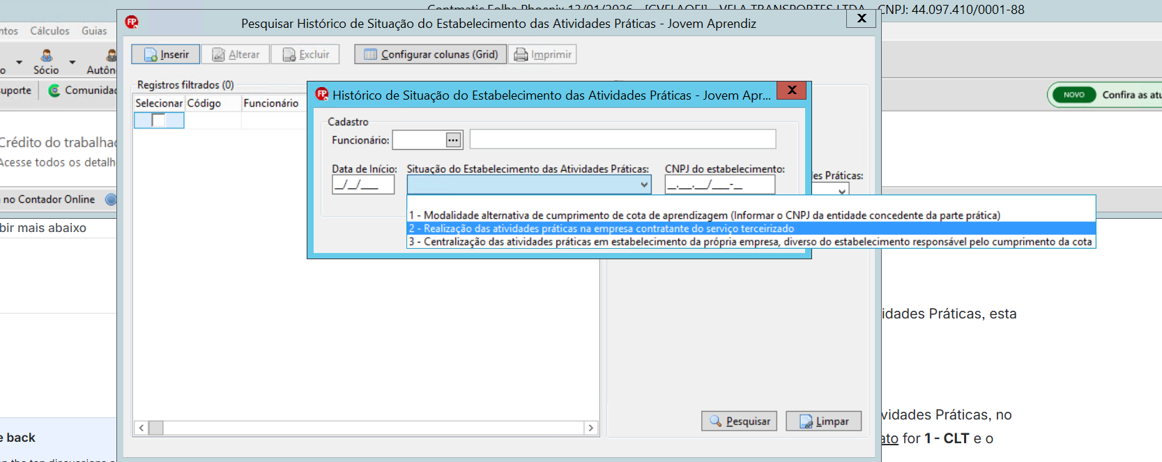Viewport: 1162px width, 462px height.
Task: Open the Guias menu in main window
Action: pyautogui.click(x=94, y=31)
